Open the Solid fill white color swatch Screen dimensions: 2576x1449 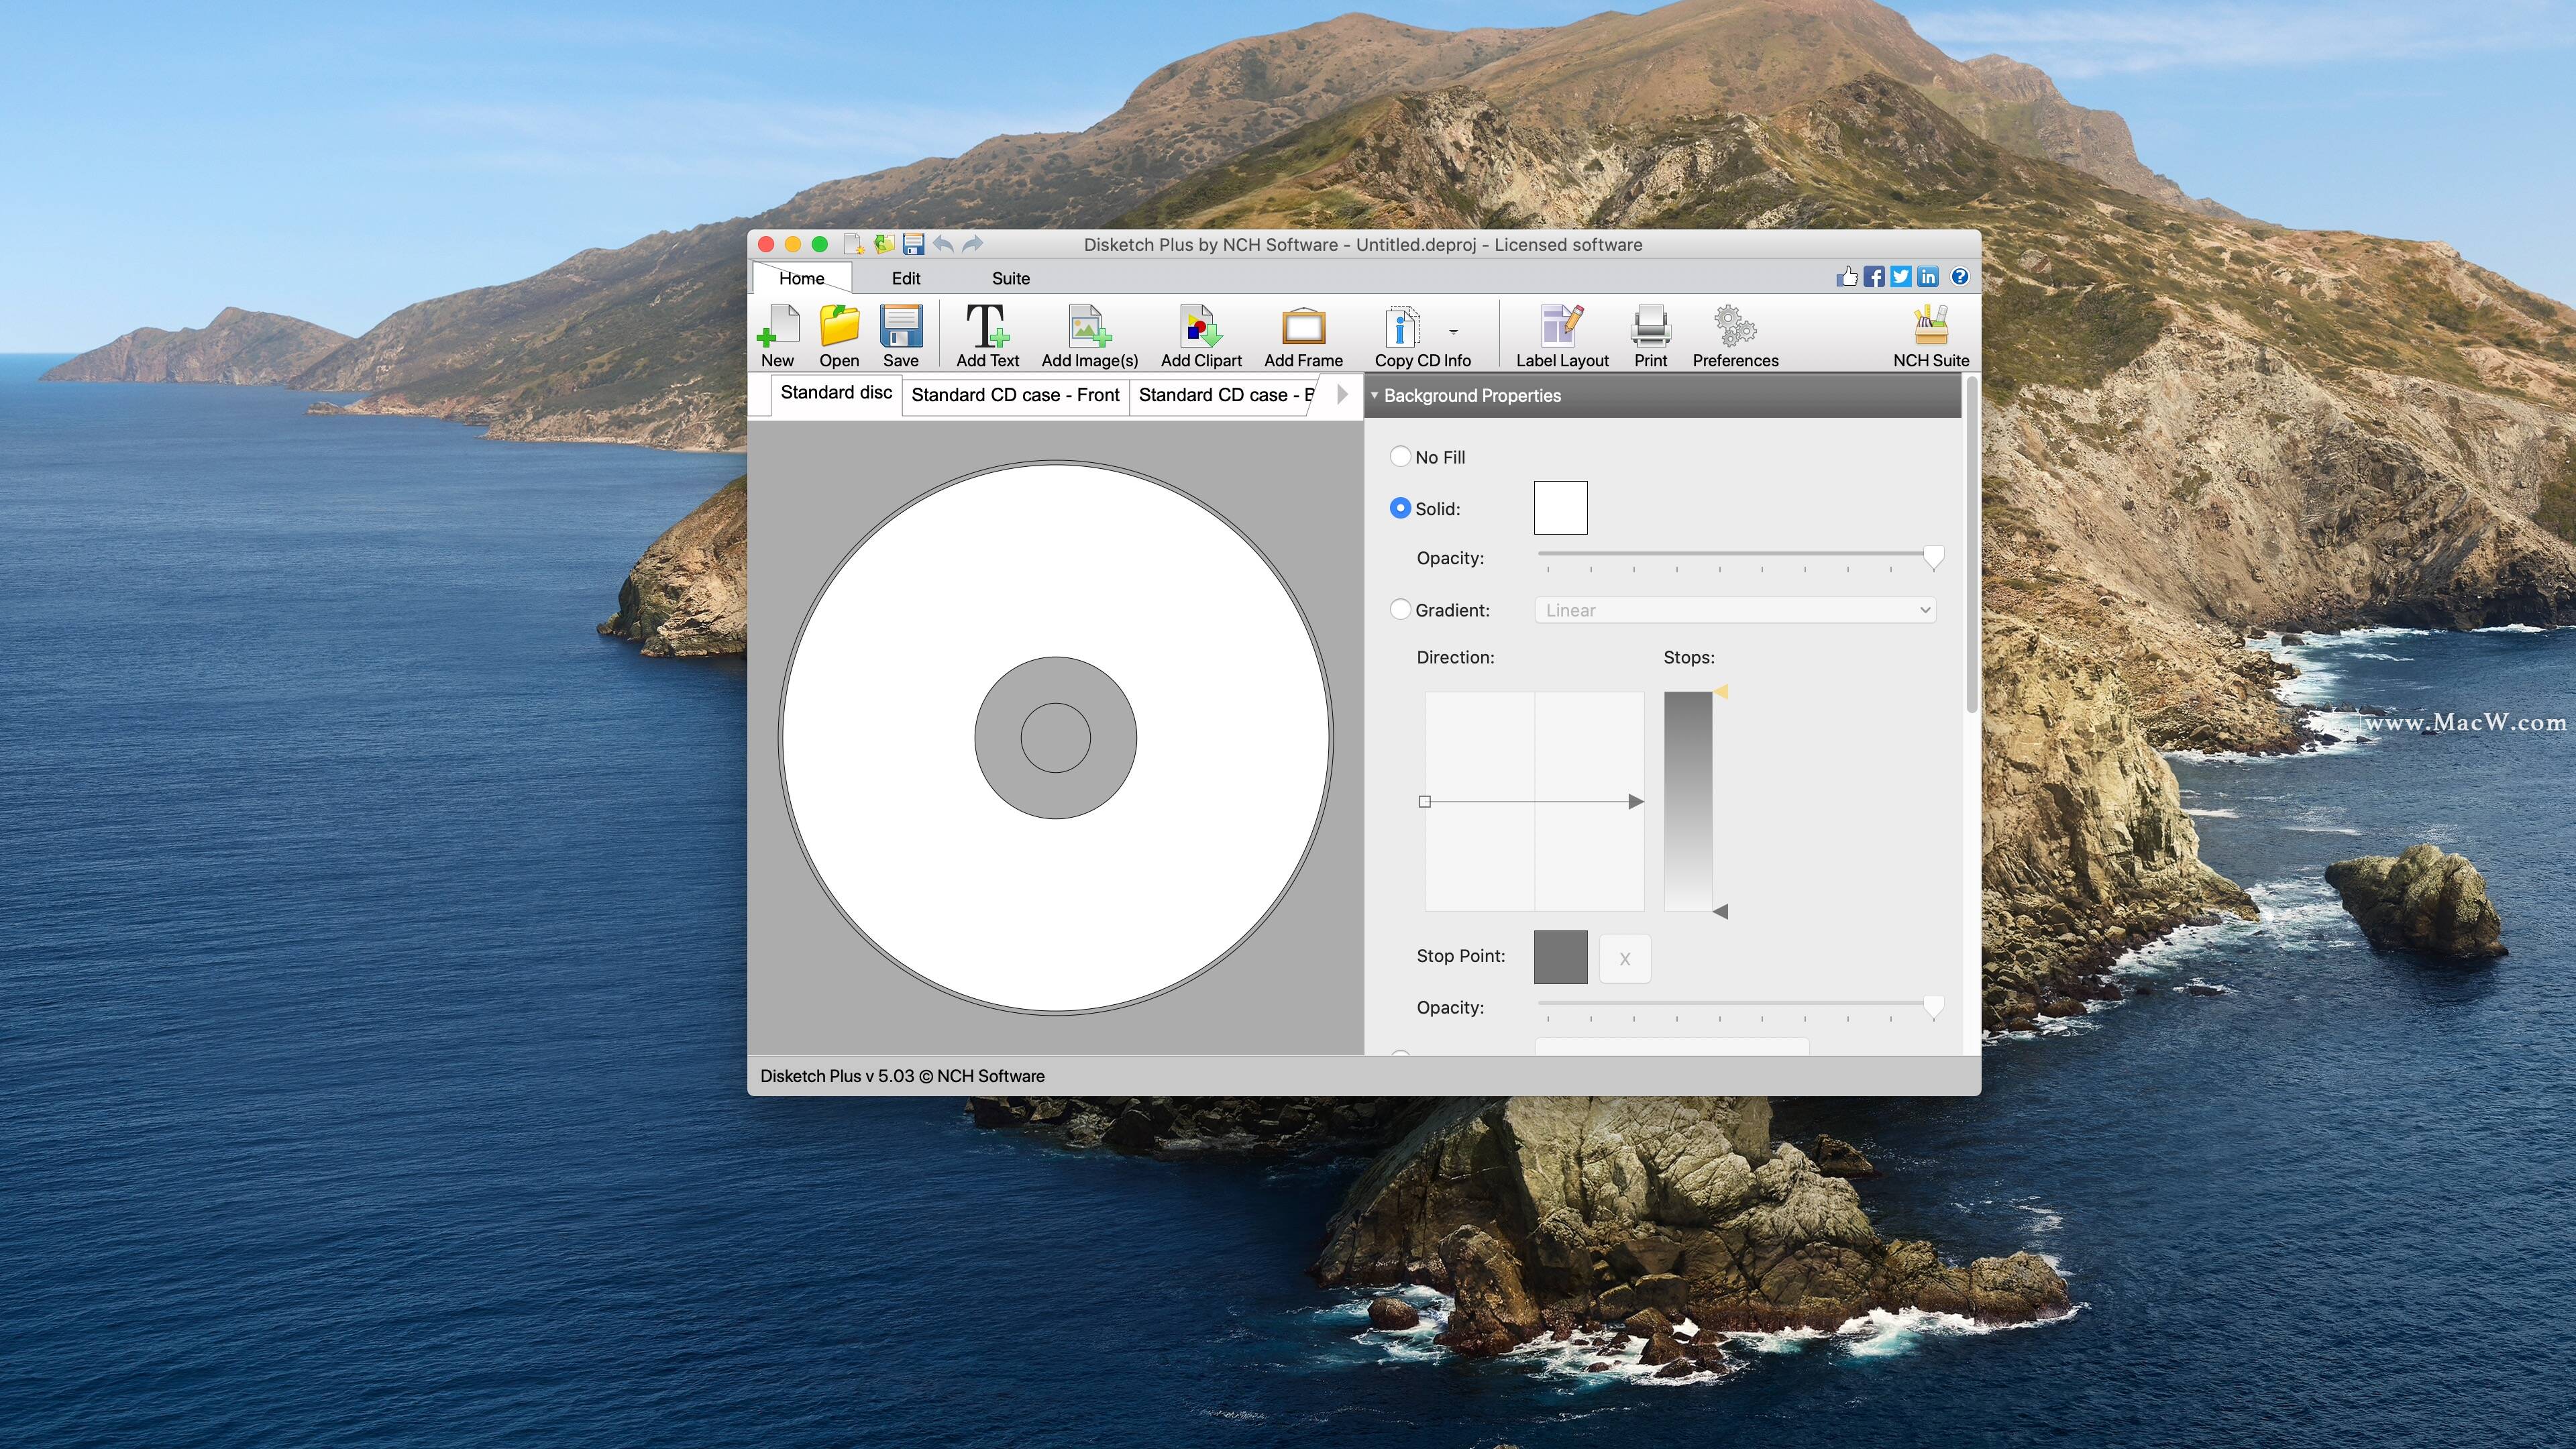coord(1560,508)
